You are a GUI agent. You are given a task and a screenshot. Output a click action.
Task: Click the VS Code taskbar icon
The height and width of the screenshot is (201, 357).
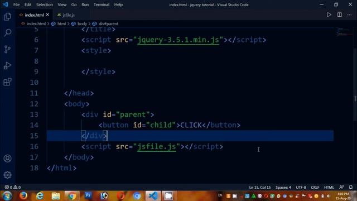click(x=153, y=196)
